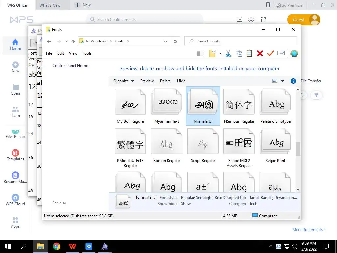Select the Roman Regular font
Image resolution: width=337 pixels, height=253 pixels.
click(167, 145)
